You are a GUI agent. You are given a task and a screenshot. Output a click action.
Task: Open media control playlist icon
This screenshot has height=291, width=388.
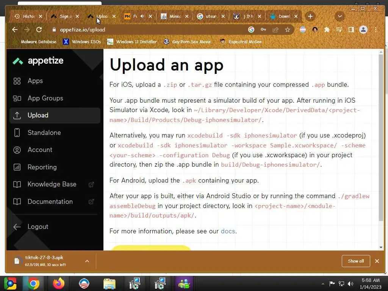[x=339, y=30]
